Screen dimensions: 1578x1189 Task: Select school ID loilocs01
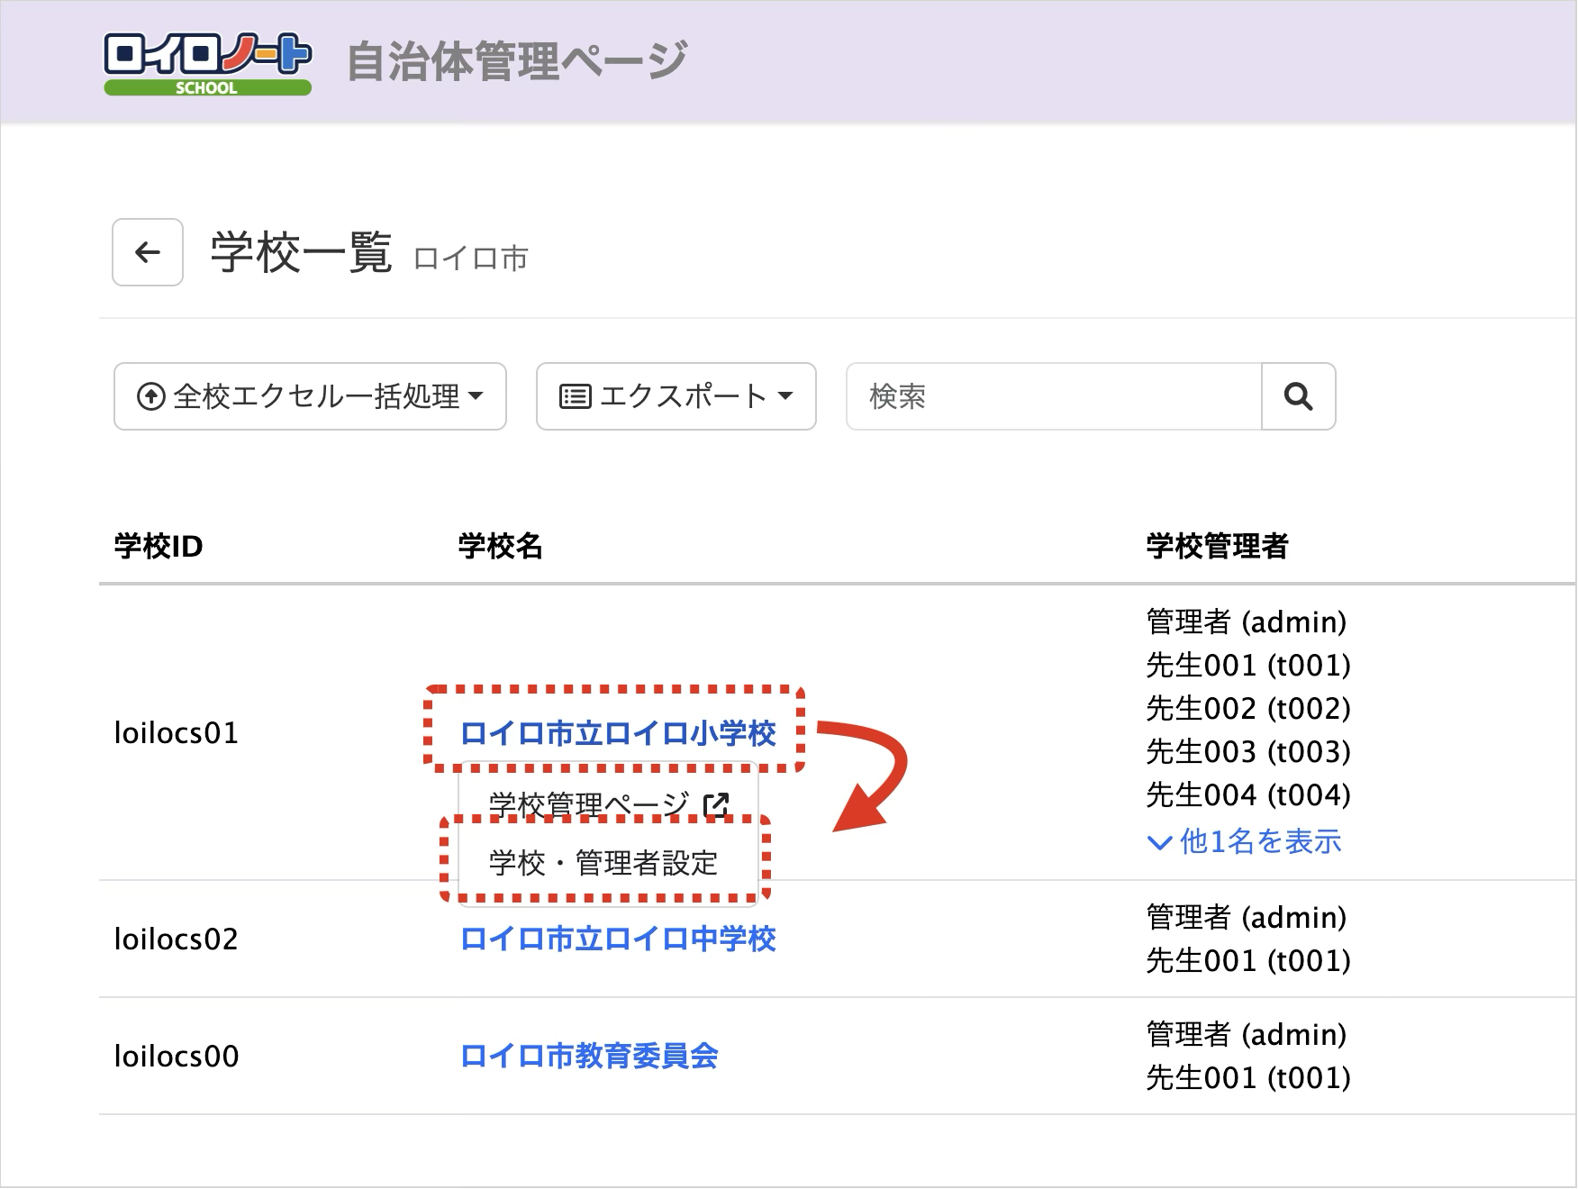pyautogui.click(x=177, y=733)
